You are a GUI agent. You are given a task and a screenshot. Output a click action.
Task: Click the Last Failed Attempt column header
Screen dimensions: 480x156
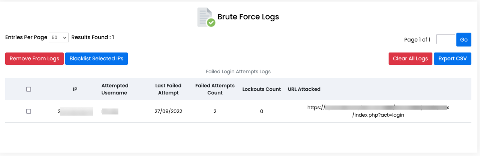tap(168, 89)
